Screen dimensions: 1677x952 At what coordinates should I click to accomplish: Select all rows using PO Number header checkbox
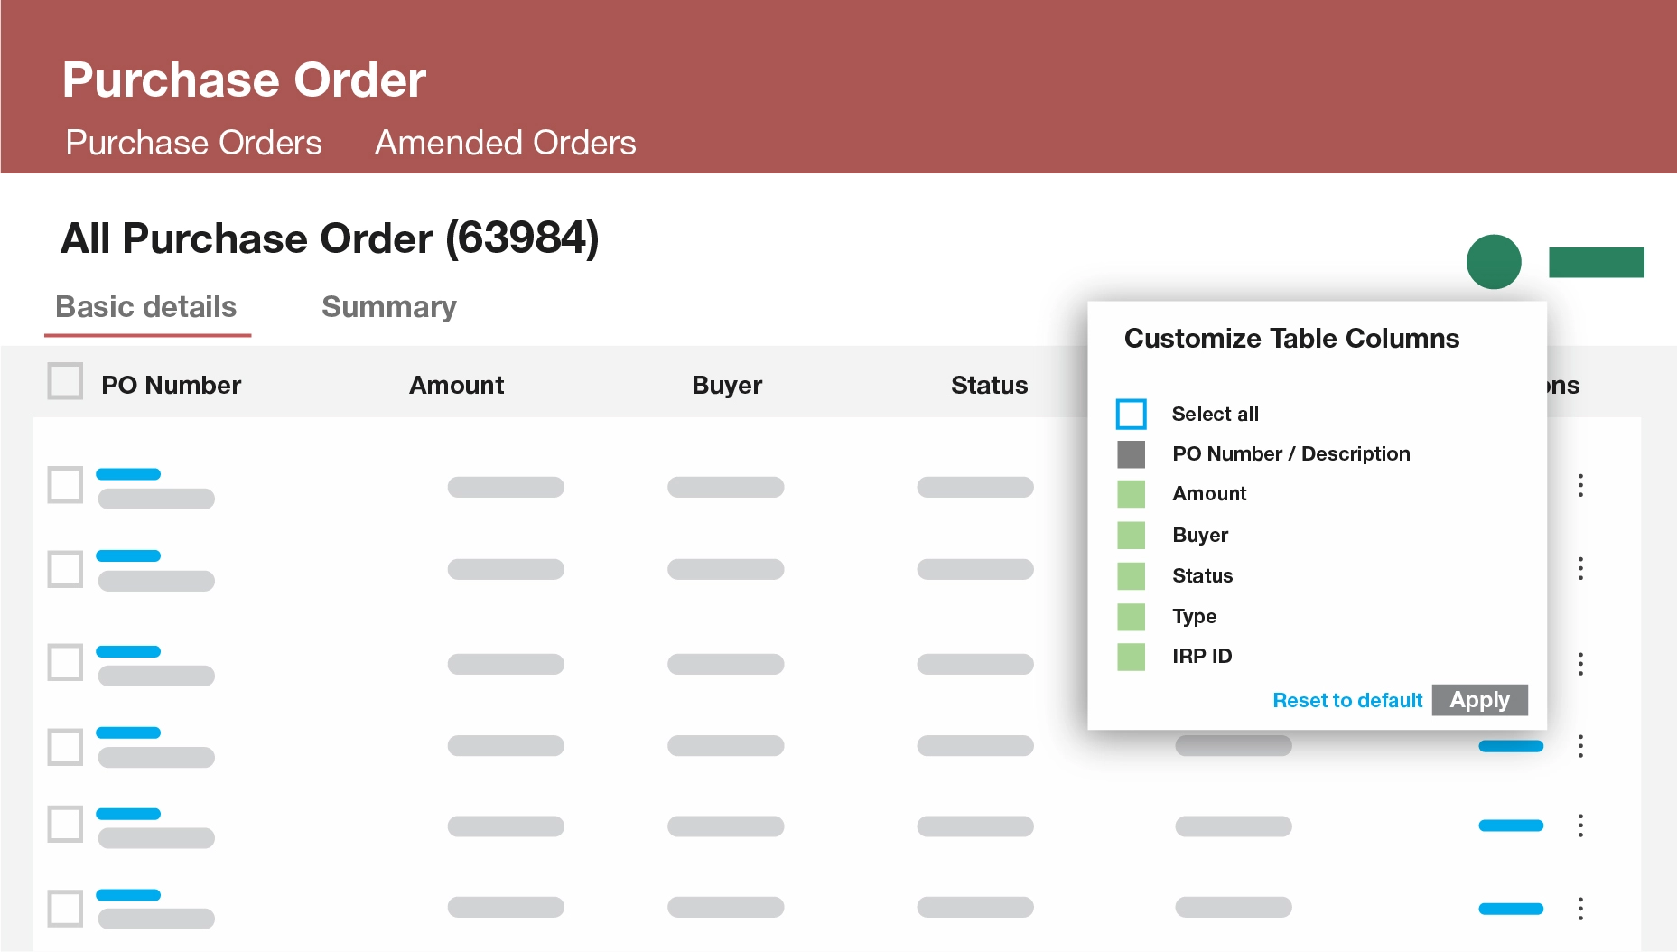(x=65, y=381)
